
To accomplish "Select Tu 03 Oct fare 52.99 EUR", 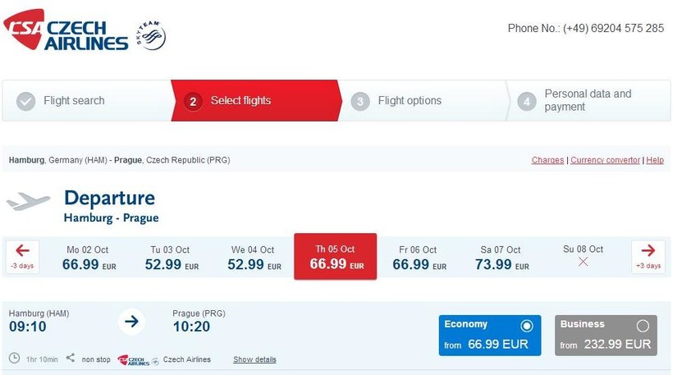I will point(170,258).
